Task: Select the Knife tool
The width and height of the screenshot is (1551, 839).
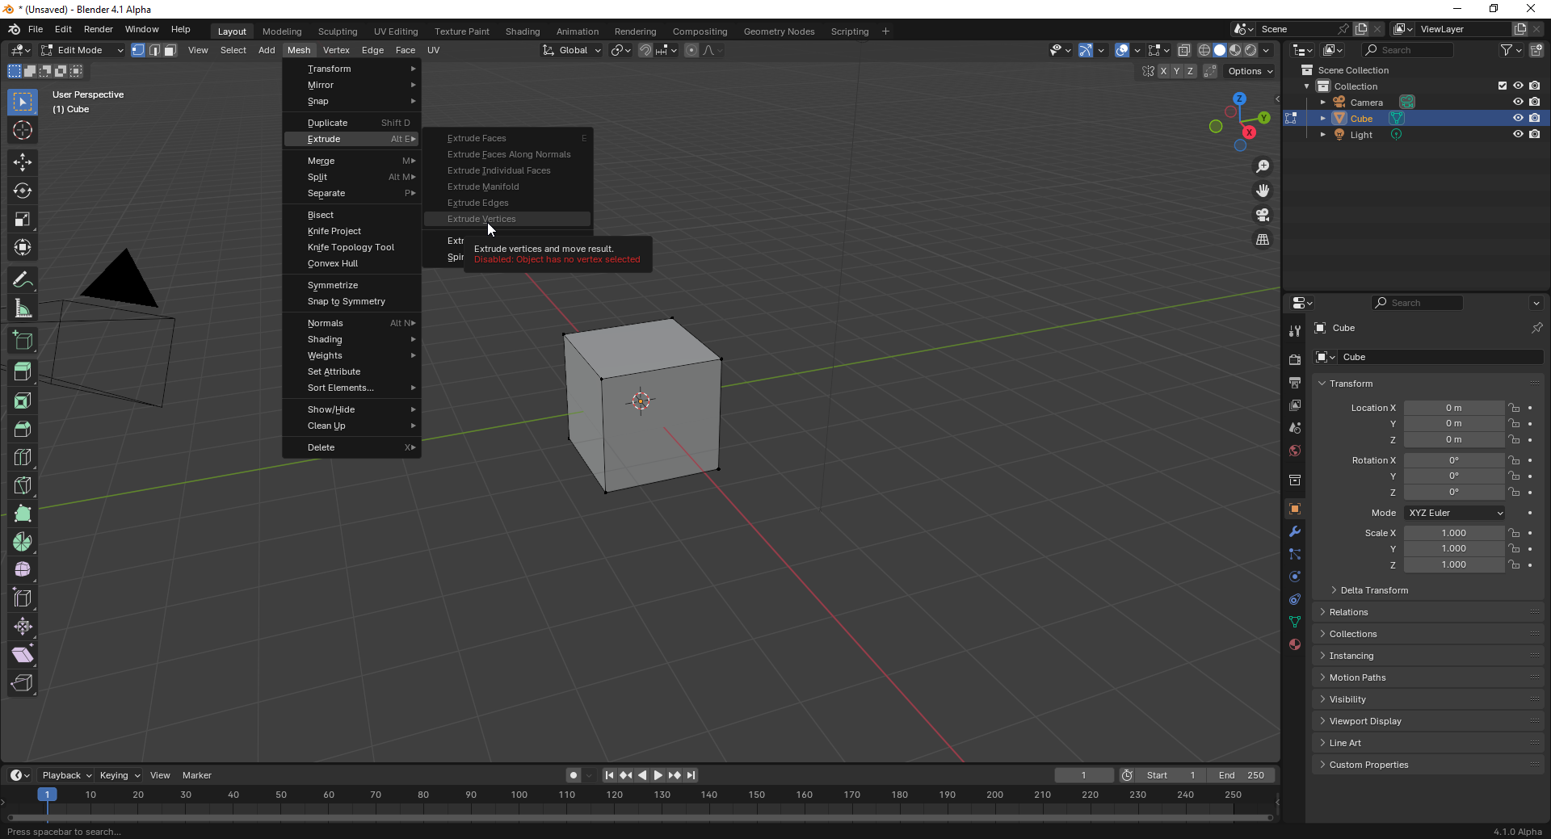Action: tap(23, 485)
